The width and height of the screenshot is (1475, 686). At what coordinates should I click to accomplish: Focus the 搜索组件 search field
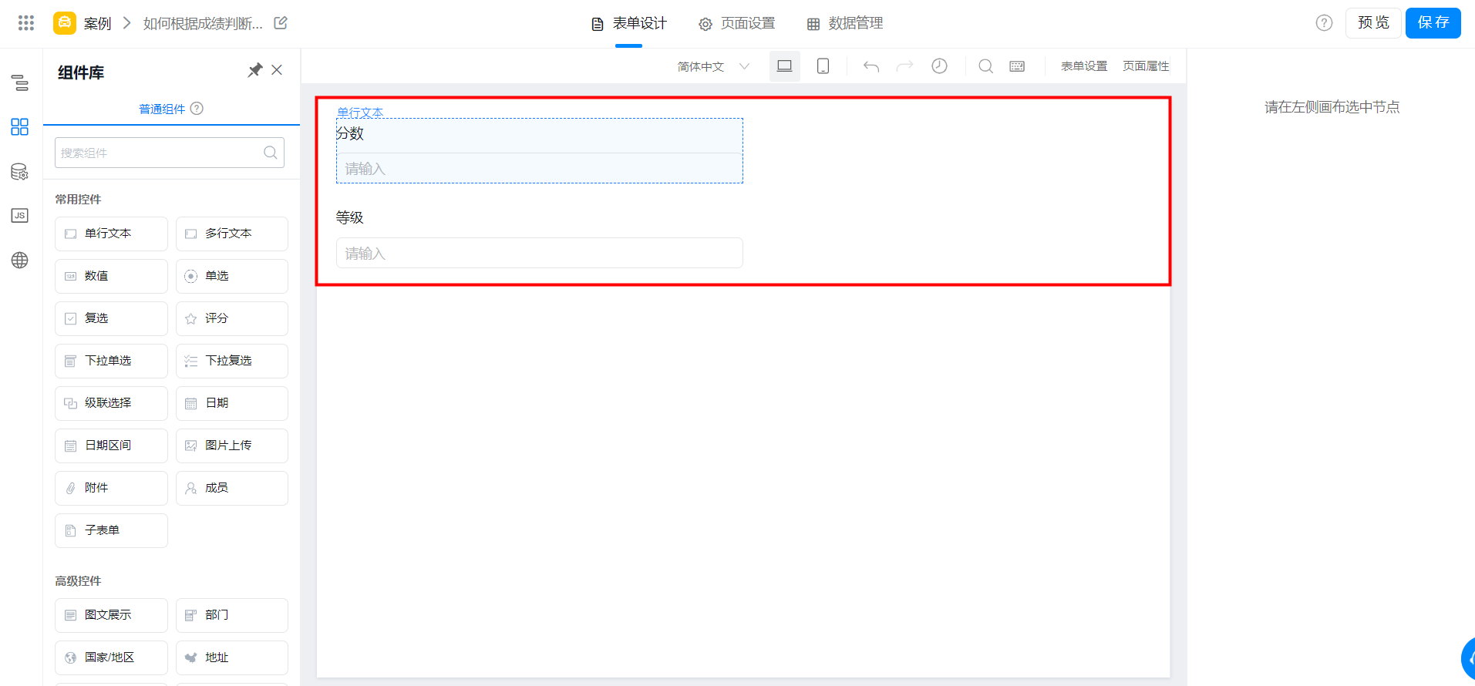coord(170,153)
